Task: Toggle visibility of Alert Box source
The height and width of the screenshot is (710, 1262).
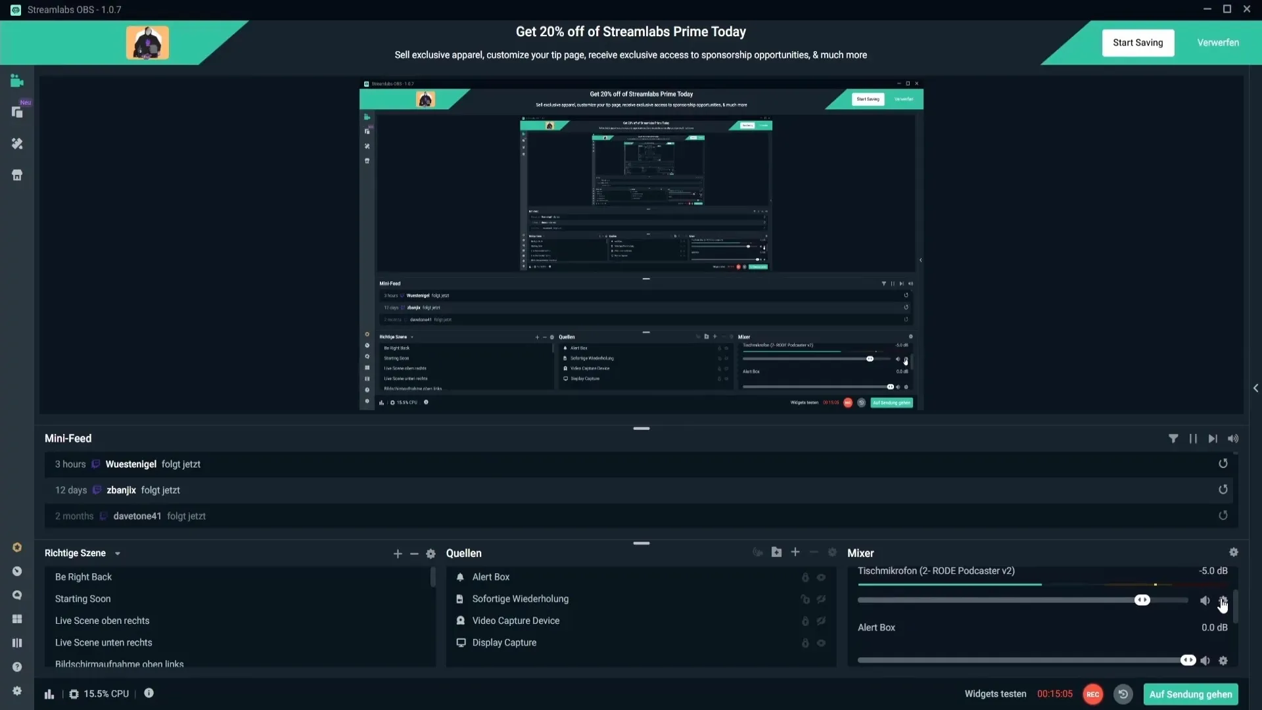Action: 822,577
